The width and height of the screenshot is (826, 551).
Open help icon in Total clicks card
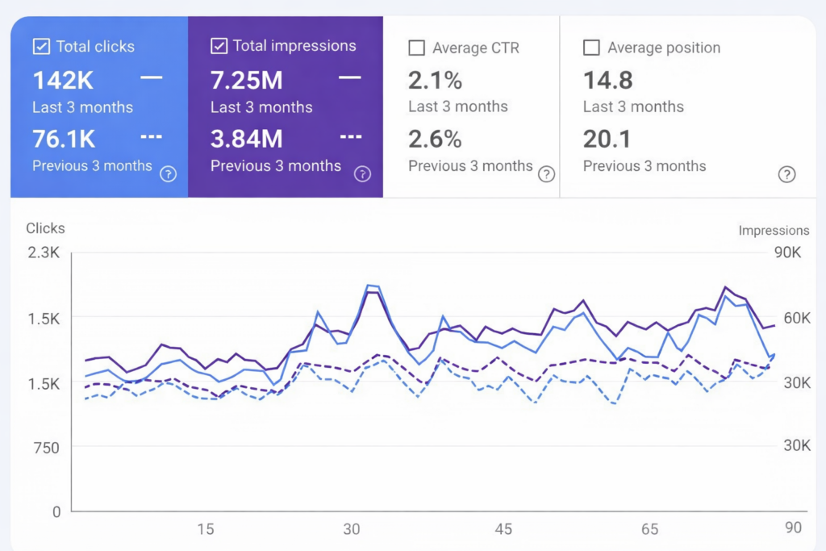[x=168, y=173]
